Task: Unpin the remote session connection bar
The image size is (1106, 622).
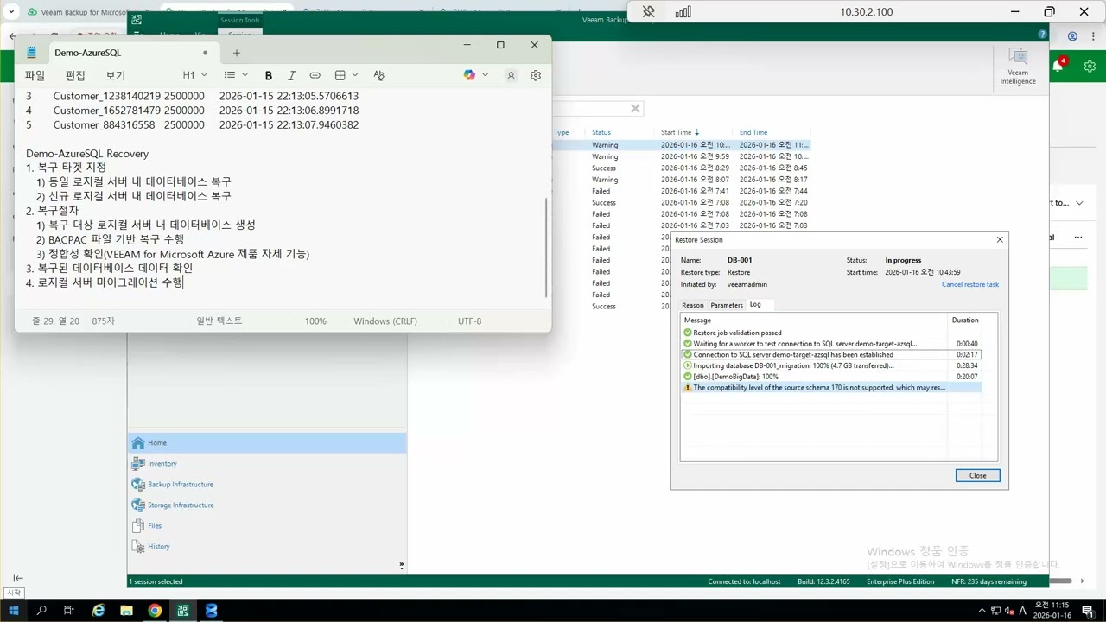Action: [x=649, y=12]
